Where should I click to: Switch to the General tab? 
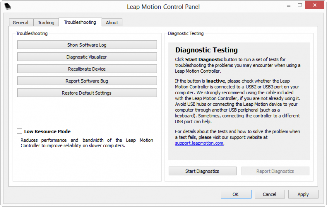(x=20, y=22)
